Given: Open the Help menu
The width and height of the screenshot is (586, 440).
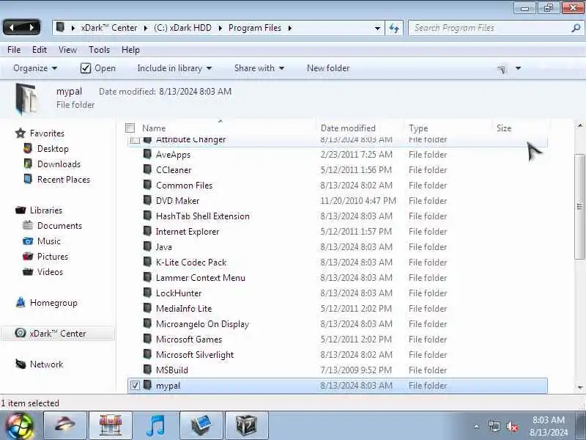Looking at the screenshot, I should [130, 49].
